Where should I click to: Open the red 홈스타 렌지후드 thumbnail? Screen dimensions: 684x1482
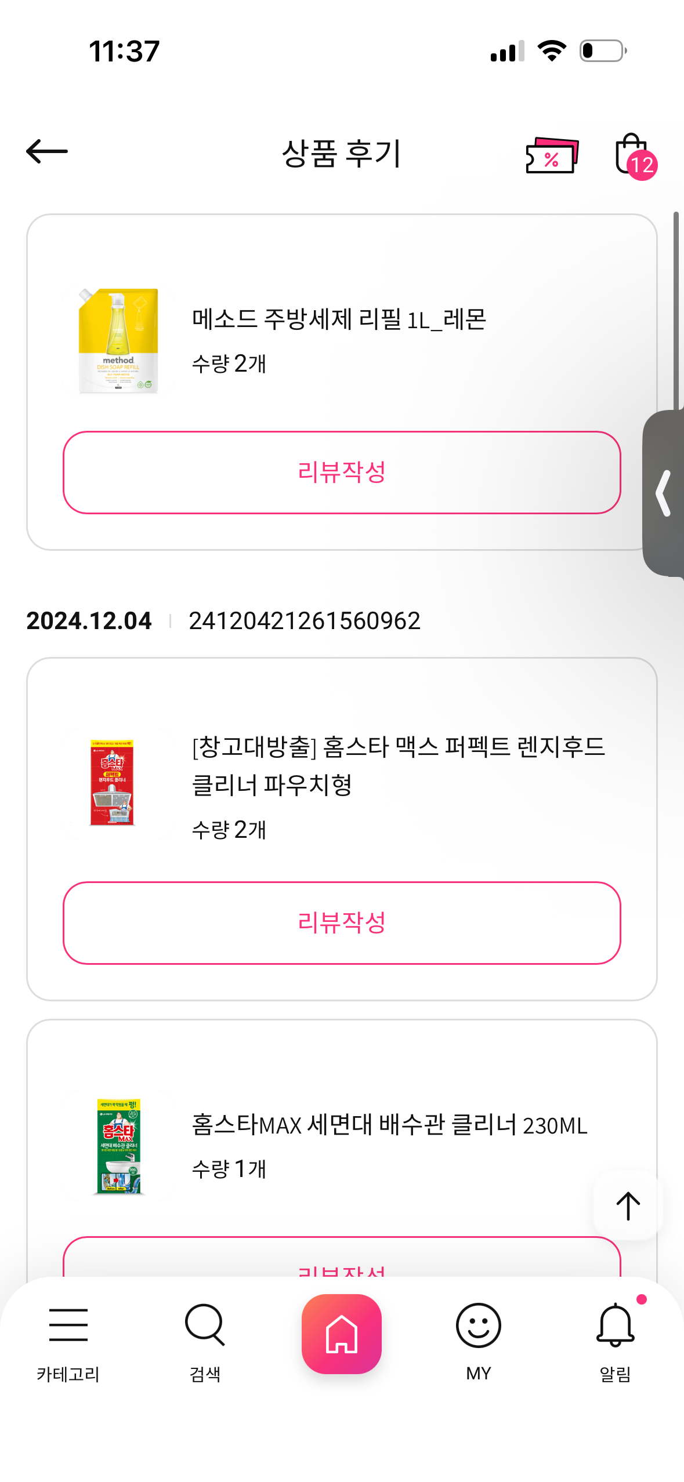tap(113, 782)
